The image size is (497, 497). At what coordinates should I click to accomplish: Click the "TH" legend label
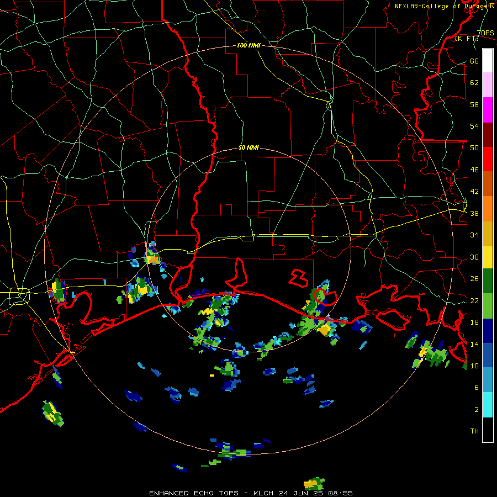[474, 431]
